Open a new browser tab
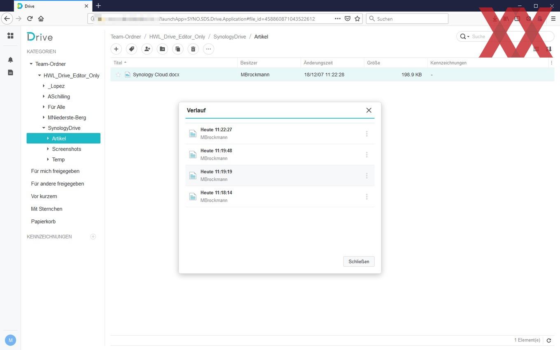Image resolution: width=560 pixels, height=350 pixels. (98, 6)
